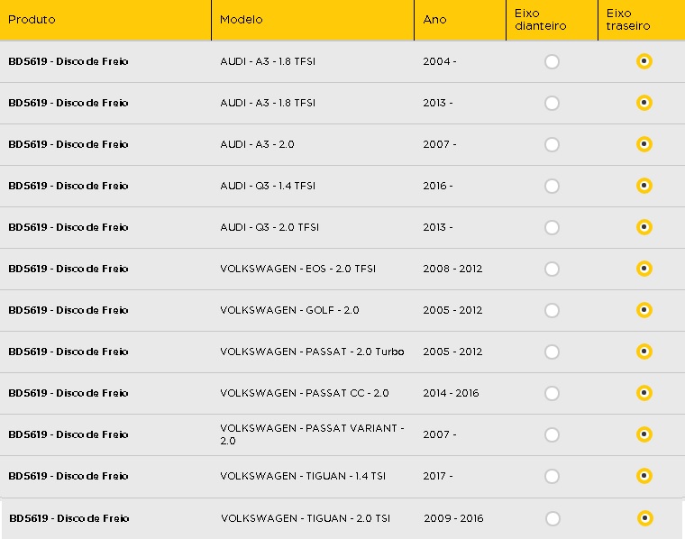This screenshot has height=539, width=685.
Task: Select rear axle radio for Tiguan 2.0 TSI
Action: 644,518
